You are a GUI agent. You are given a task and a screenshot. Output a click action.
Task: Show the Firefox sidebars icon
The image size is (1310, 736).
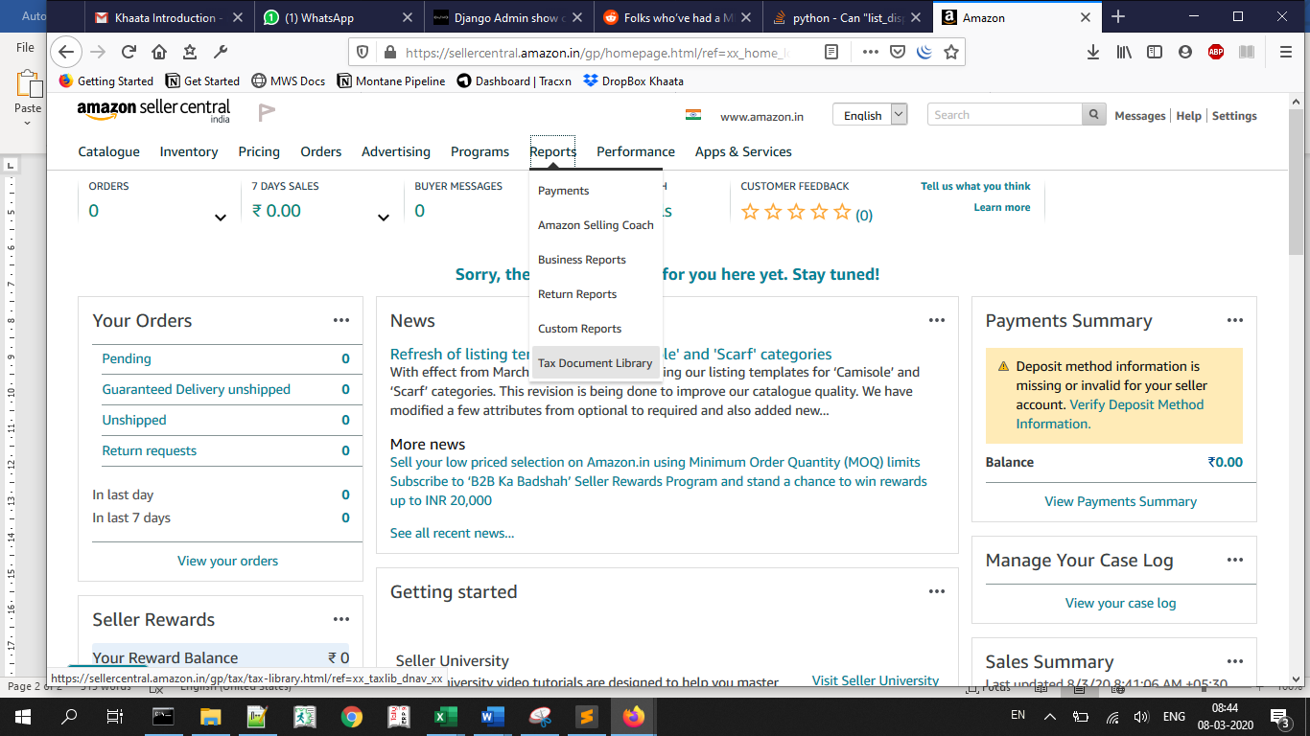[1155, 53]
